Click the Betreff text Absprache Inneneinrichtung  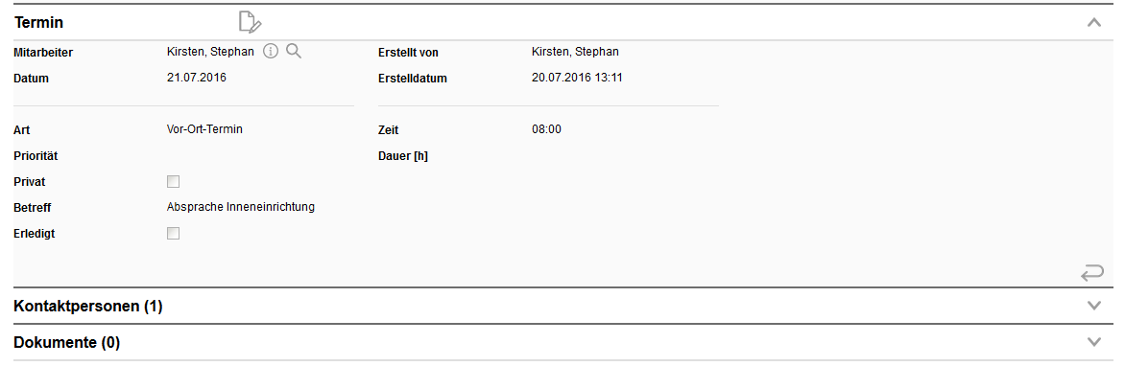(x=241, y=207)
